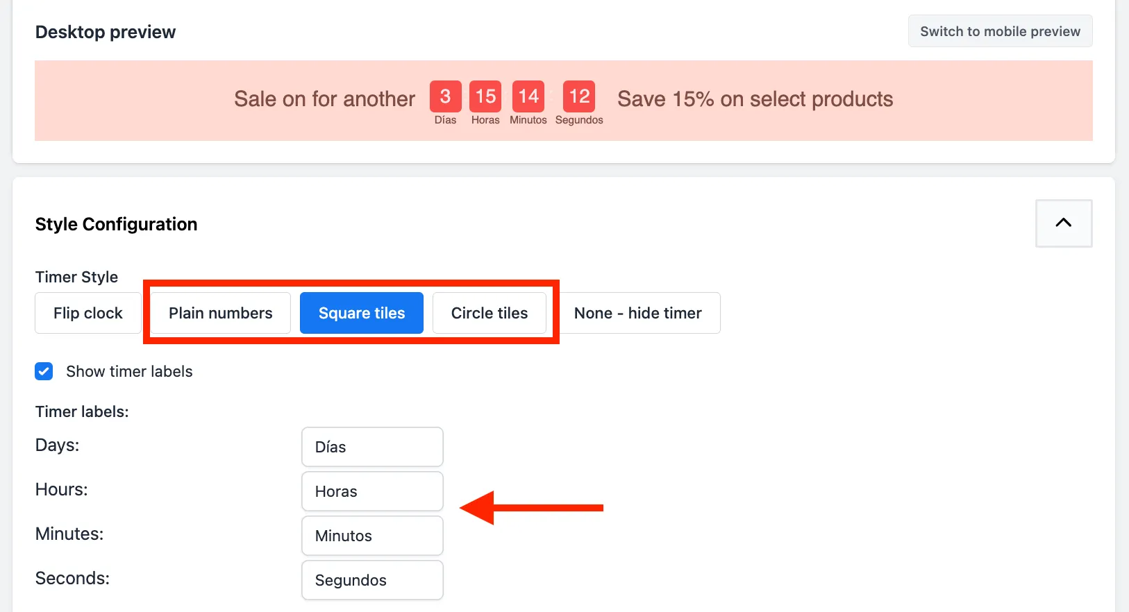The width and height of the screenshot is (1129, 612).
Task: Click the days countdown tile showing 3
Action: 445,96
